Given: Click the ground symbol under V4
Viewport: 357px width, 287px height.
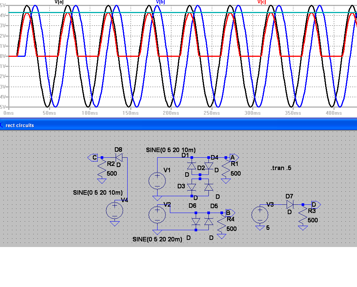Looking at the screenshot, I should click(x=115, y=223).
